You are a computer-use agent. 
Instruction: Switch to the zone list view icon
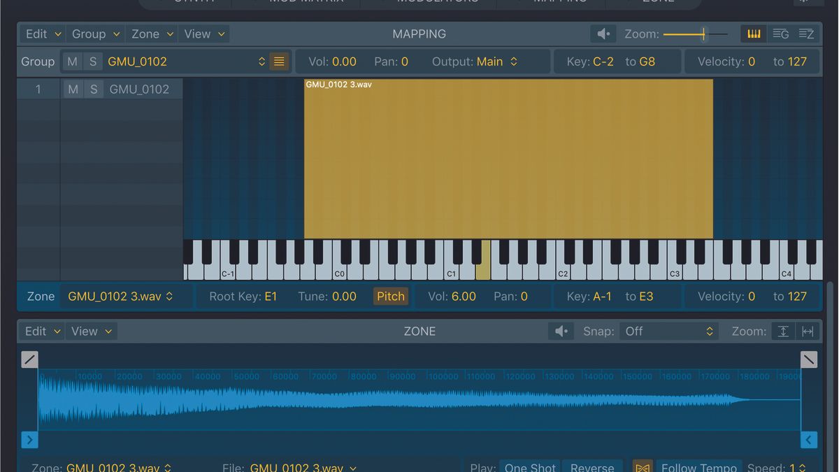(807, 33)
